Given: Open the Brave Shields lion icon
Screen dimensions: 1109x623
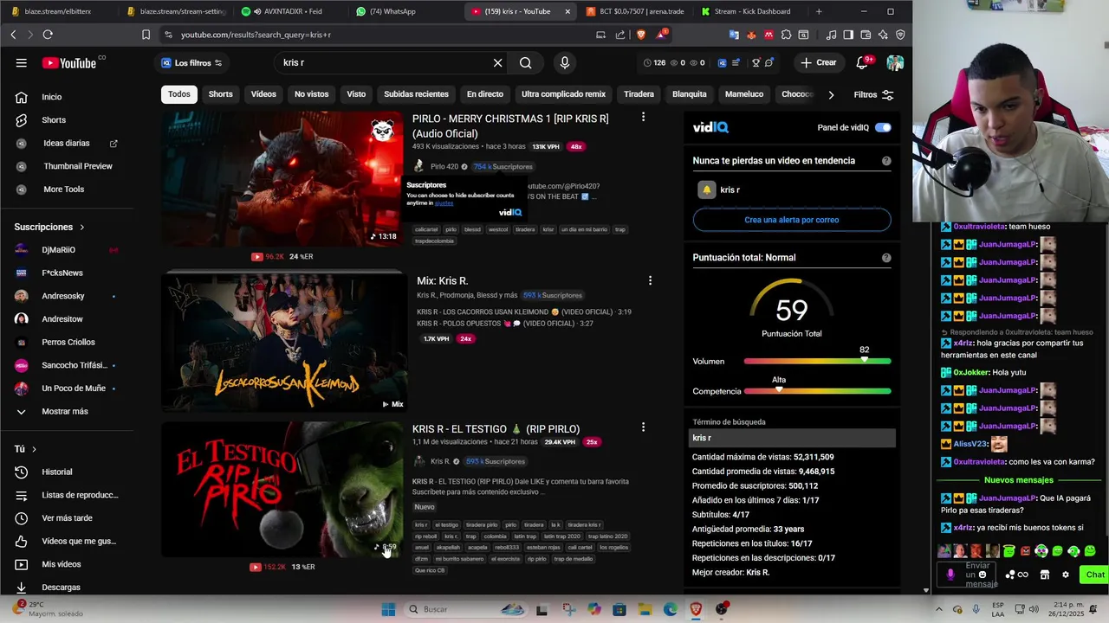Looking at the screenshot, I should pos(641,35).
